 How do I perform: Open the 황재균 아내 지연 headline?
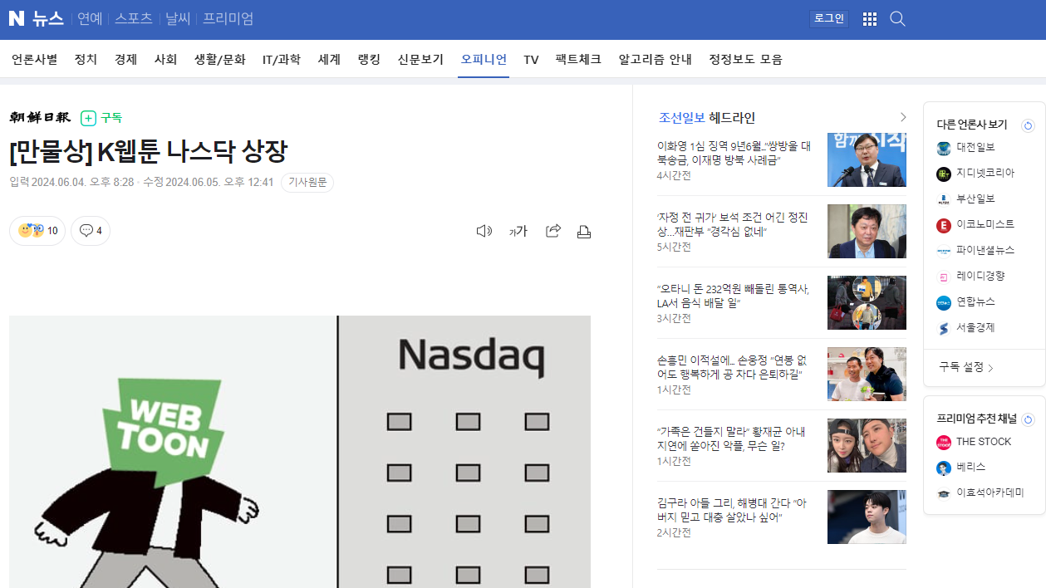pos(732,439)
